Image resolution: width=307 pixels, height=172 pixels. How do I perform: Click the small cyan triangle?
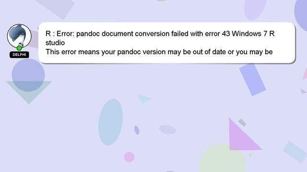click(x=144, y=99)
